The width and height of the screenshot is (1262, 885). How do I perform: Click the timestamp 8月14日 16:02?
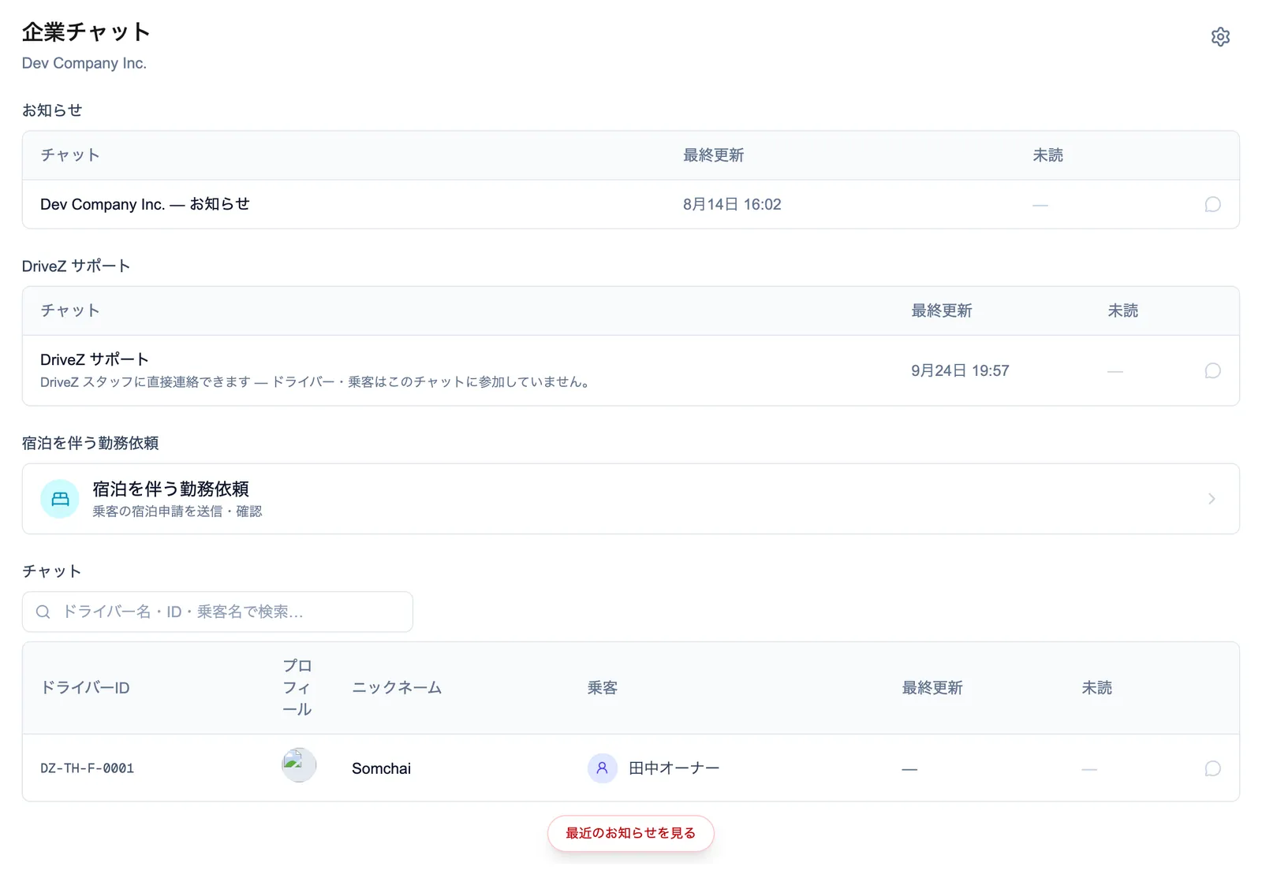[x=732, y=205]
